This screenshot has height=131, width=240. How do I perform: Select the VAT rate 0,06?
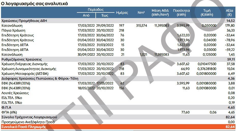213,112
